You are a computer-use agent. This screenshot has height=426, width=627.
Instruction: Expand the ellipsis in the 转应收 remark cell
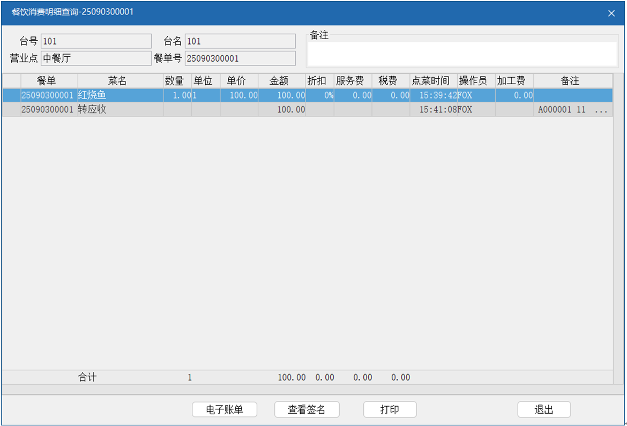(601, 110)
